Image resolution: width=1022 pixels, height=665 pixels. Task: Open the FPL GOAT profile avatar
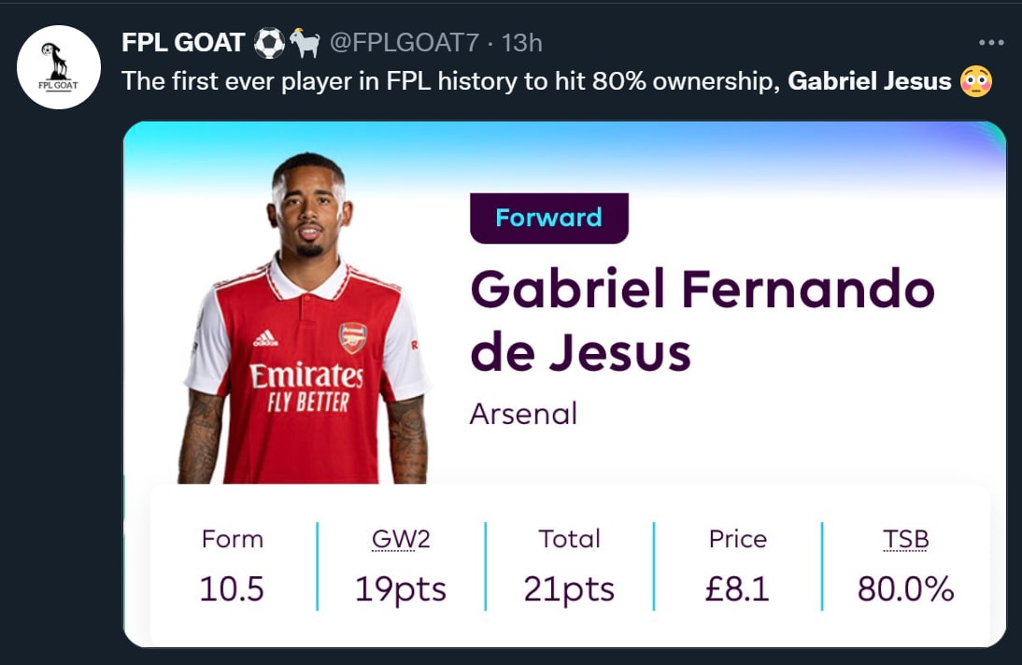(59, 67)
